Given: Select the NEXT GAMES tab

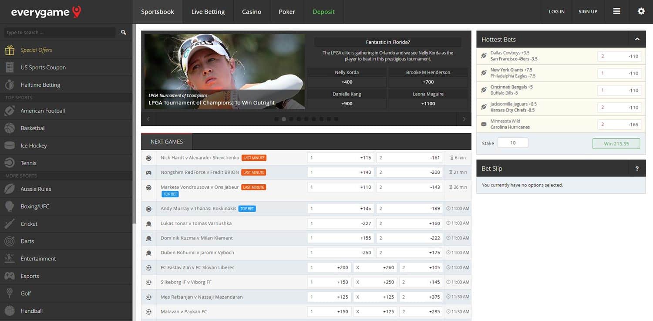Looking at the screenshot, I should (x=167, y=142).
